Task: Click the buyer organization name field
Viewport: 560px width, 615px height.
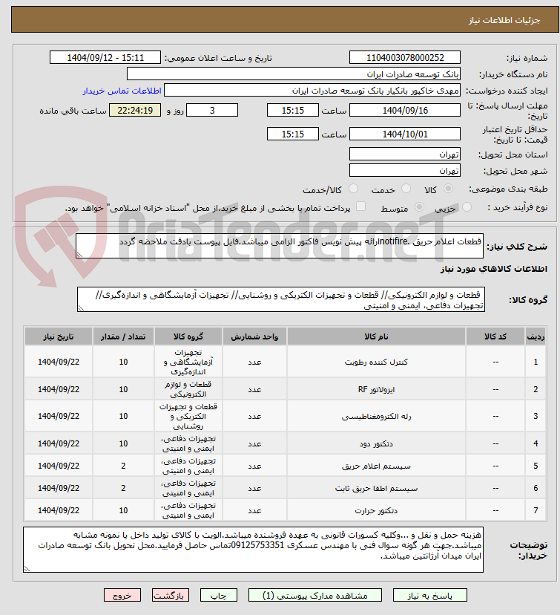Action: (294, 74)
